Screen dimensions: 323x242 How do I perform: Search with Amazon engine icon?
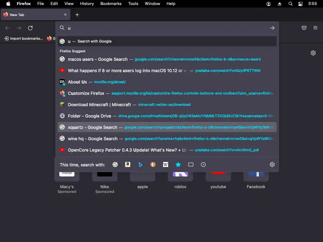[x=128, y=164]
